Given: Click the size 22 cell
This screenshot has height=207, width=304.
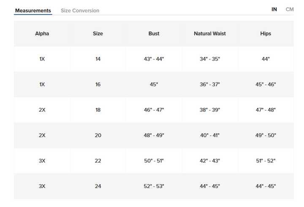Looking at the screenshot, I should (x=98, y=161).
